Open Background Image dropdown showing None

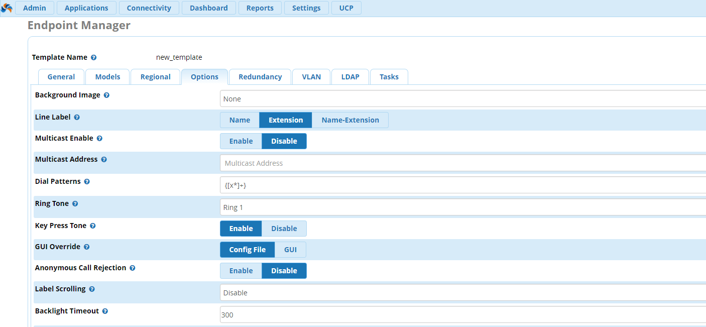pos(463,99)
